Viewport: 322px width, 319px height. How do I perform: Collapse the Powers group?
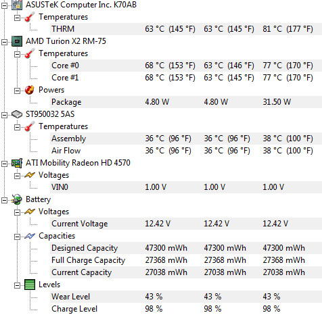click(x=17, y=91)
